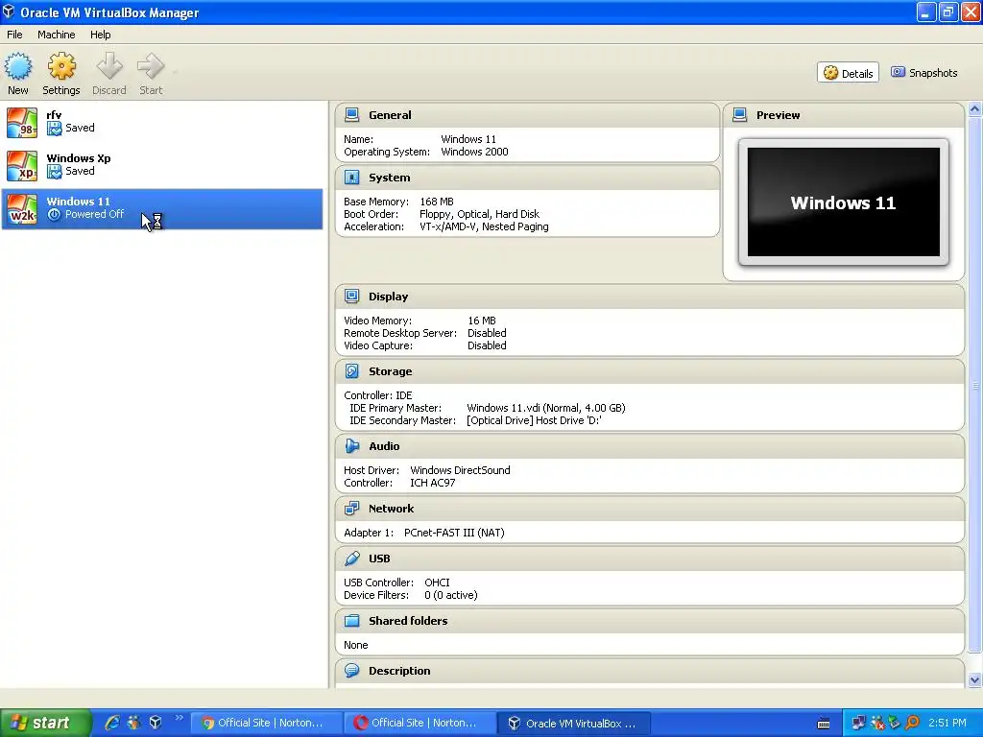
Task: Open the Description header link
Action: coord(399,671)
